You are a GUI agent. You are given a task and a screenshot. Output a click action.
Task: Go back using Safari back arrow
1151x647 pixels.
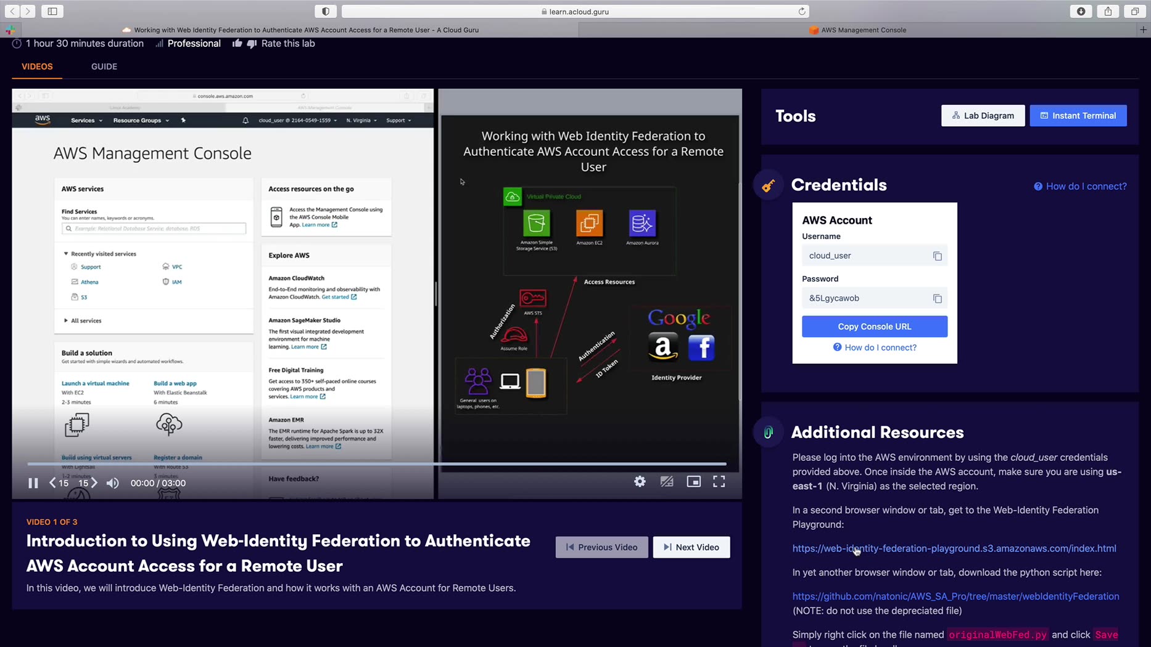coord(12,11)
